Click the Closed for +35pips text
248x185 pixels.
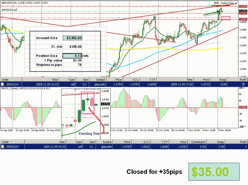(x=154, y=172)
